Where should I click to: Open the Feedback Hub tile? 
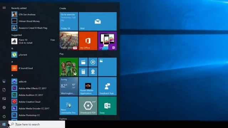107,86
